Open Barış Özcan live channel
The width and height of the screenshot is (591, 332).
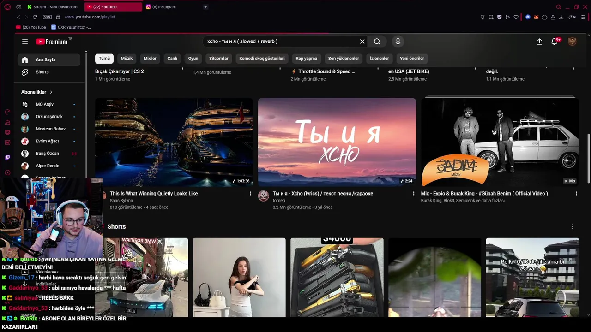pos(49,154)
